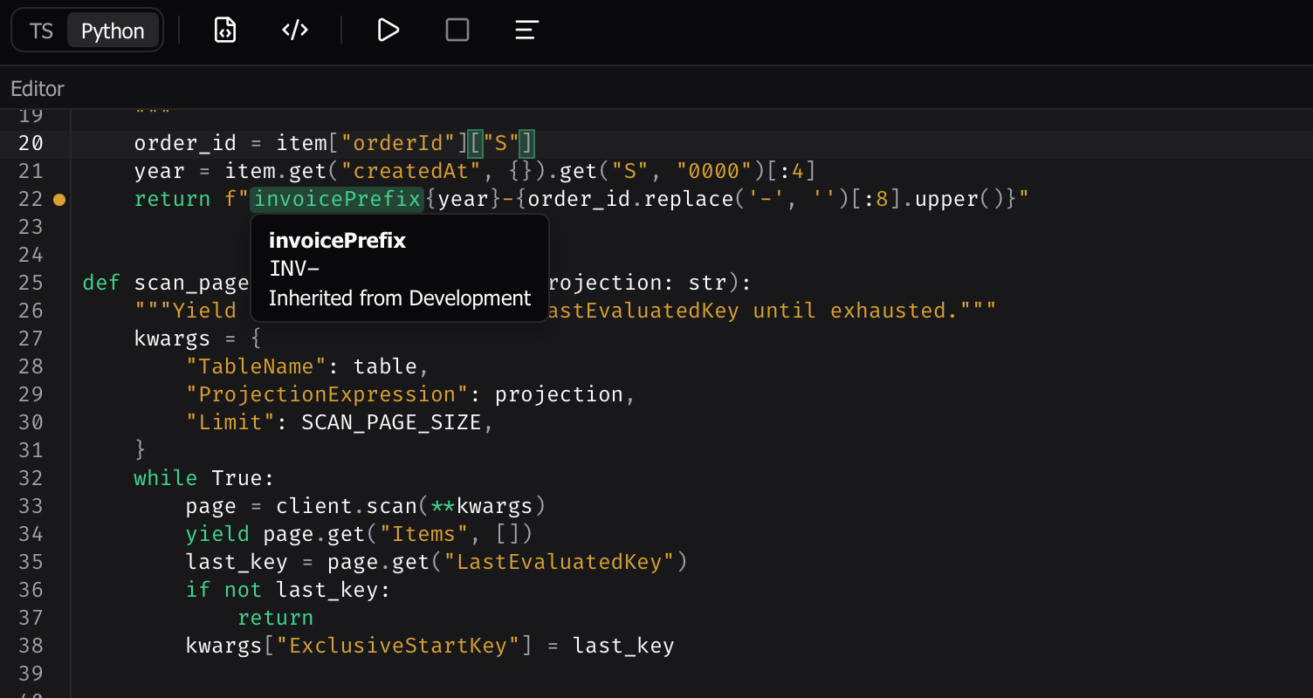Click 'kwargs = {' on line 27
The width and height of the screenshot is (1313, 698).
[198, 339]
